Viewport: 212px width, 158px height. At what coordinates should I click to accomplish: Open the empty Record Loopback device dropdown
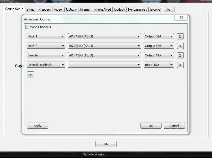click(x=104, y=65)
